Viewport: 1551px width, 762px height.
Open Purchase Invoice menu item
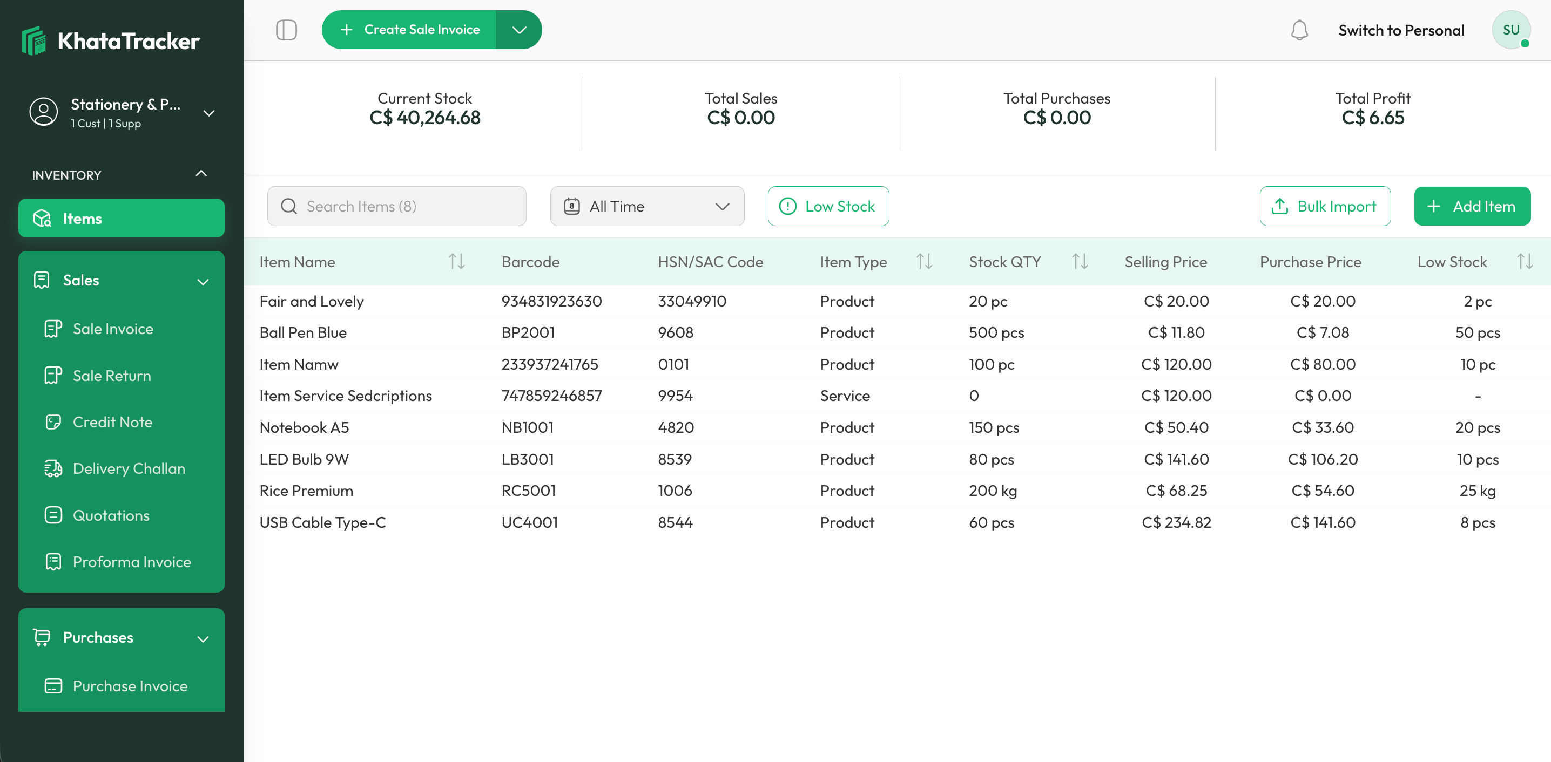(130, 686)
